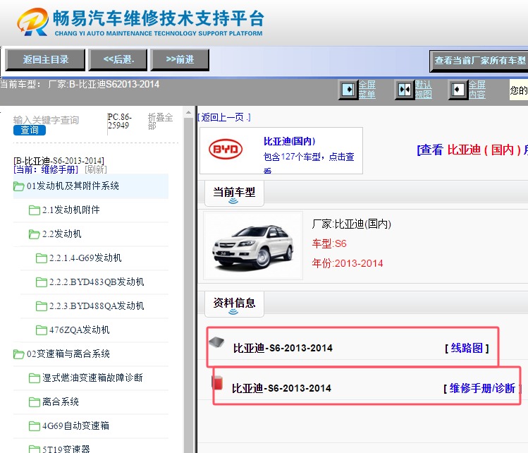The height and width of the screenshot is (453, 528).
Task: Go forward with the >>前进 button
Action: [180, 60]
